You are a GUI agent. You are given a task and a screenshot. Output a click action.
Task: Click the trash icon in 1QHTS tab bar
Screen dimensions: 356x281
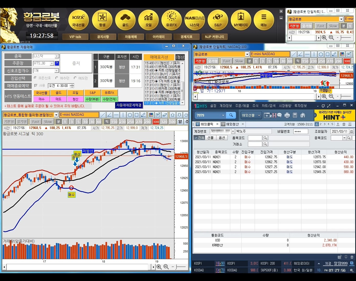tap(344, 124)
